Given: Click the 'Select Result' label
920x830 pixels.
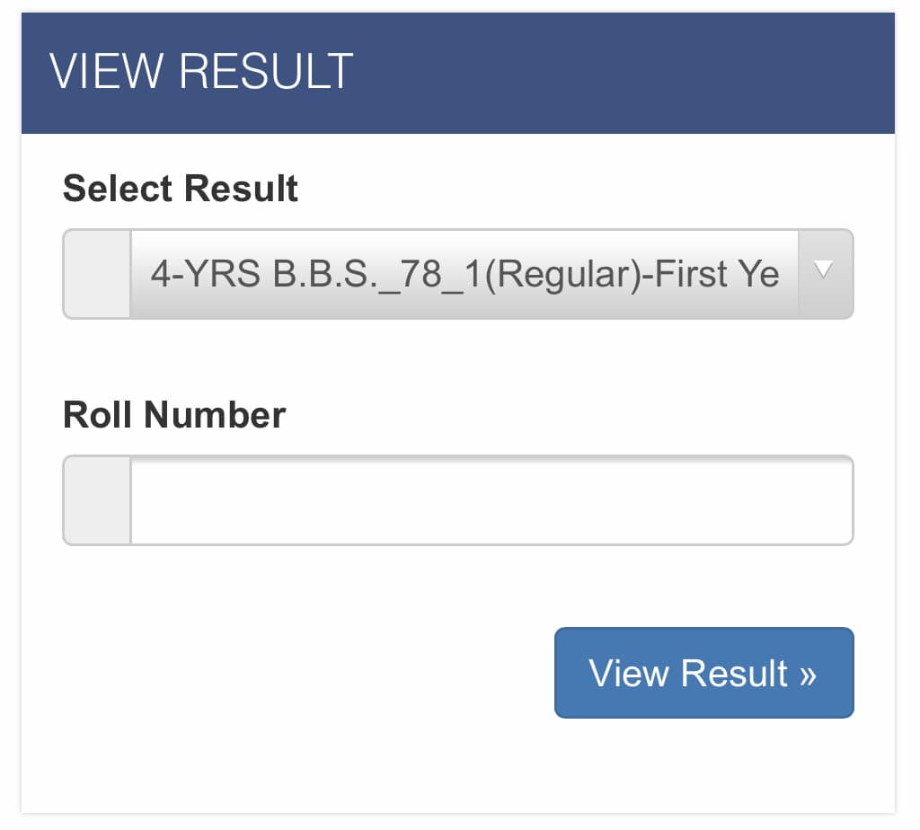Looking at the screenshot, I should pos(181,189).
